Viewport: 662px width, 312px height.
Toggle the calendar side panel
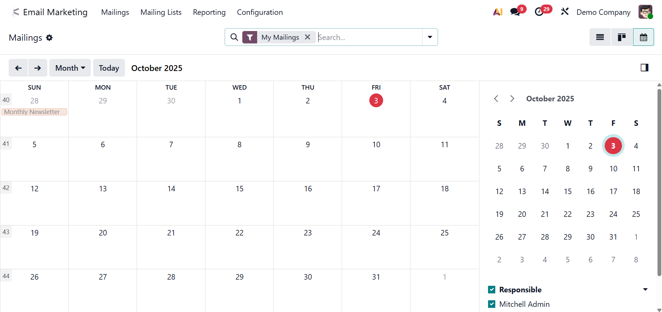point(644,68)
